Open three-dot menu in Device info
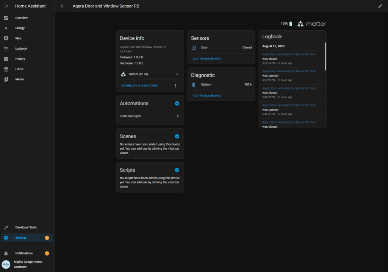 point(175,86)
